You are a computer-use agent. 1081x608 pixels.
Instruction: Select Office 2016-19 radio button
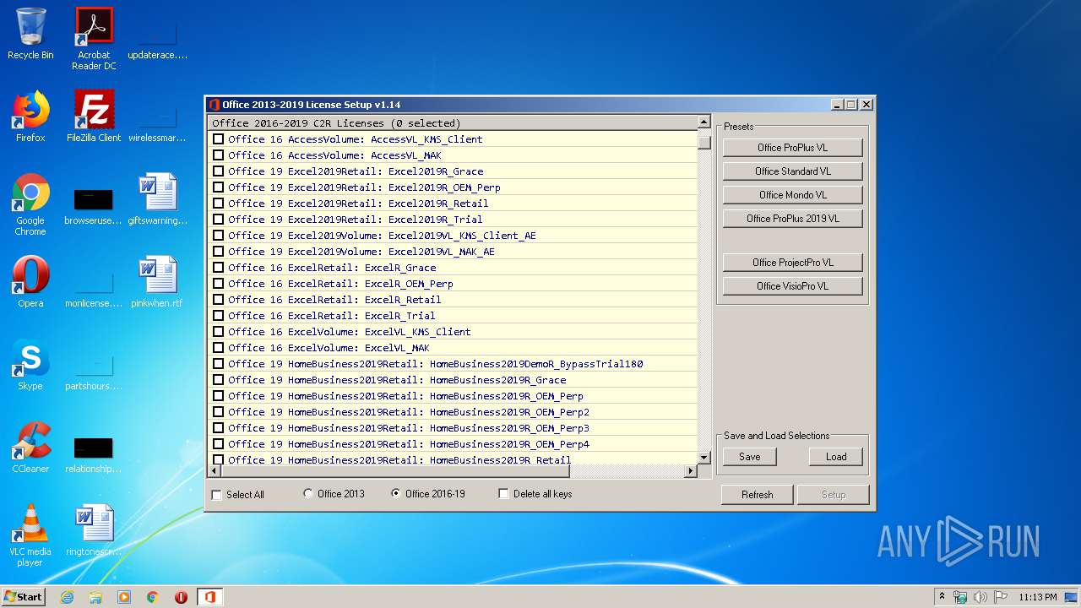(396, 493)
